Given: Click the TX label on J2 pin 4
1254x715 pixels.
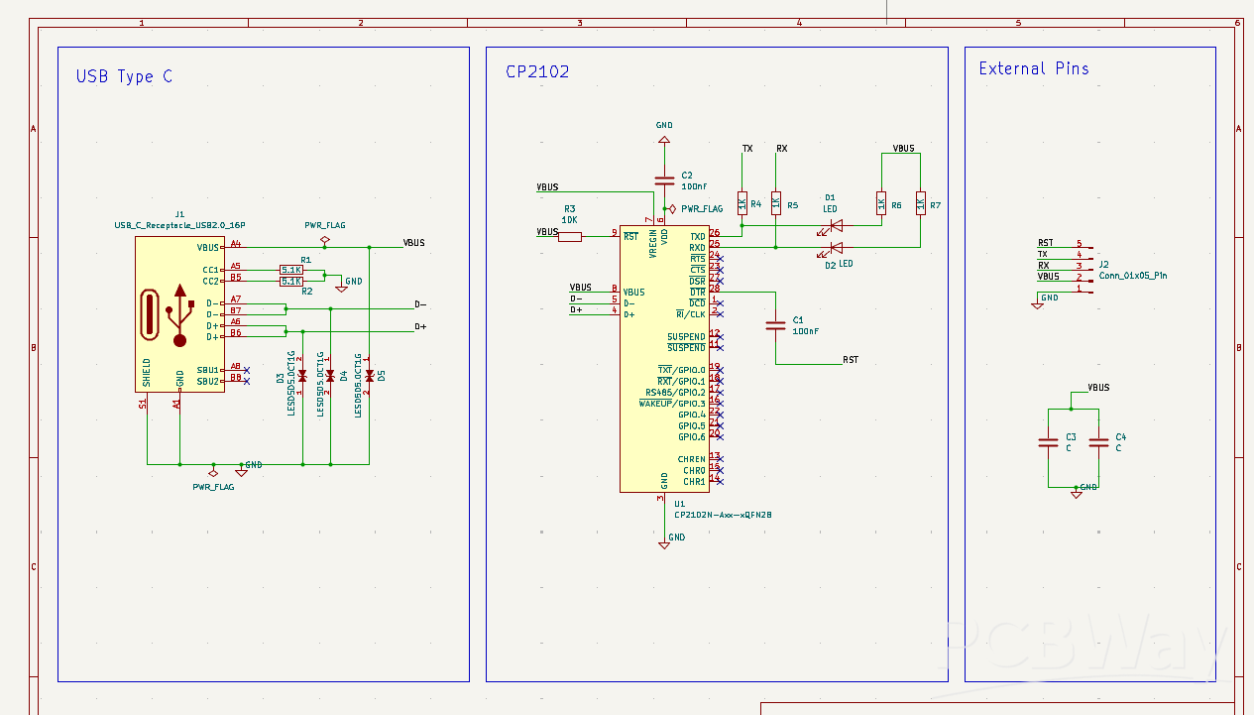Looking at the screenshot, I should (x=1043, y=254).
